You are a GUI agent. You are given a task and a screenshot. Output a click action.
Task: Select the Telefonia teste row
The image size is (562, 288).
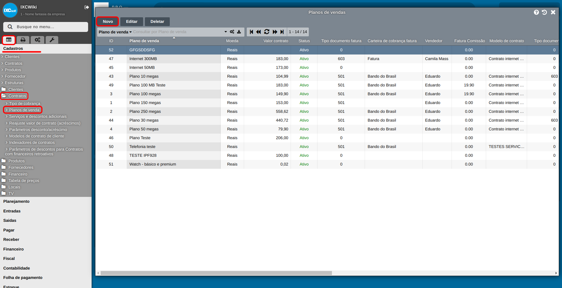[x=327, y=146]
